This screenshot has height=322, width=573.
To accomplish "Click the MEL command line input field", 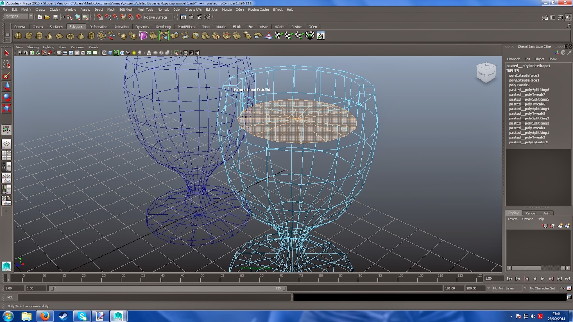I will click(154, 297).
